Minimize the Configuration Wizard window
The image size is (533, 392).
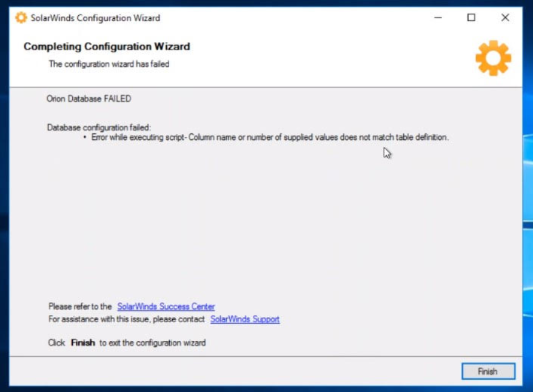tap(438, 18)
